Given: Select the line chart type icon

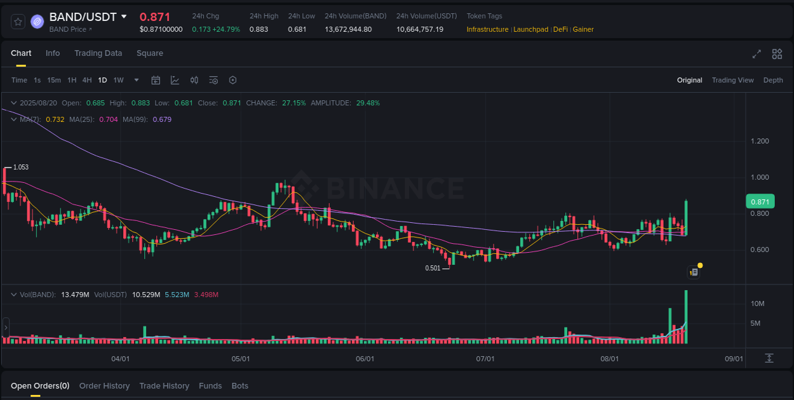Looking at the screenshot, I should 175,80.
